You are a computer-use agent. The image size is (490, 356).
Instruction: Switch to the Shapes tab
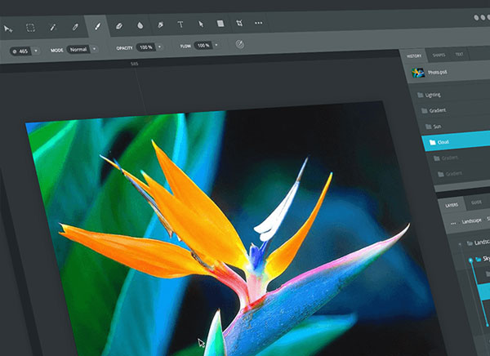pyautogui.click(x=439, y=55)
